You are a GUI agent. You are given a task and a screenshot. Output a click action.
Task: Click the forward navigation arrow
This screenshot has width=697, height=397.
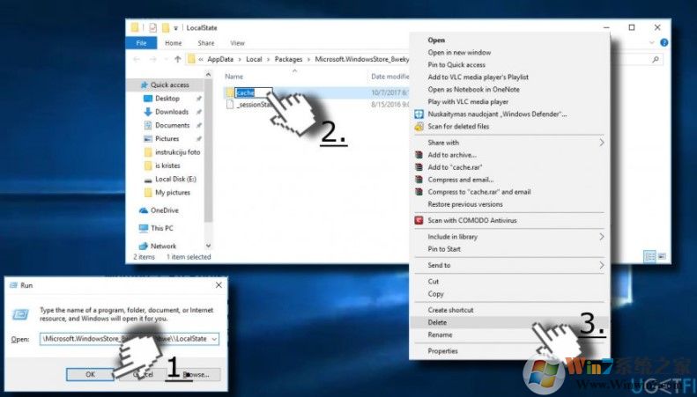tap(153, 59)
